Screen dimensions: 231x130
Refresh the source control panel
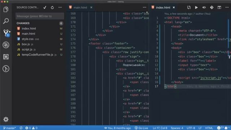pos(52,8)
